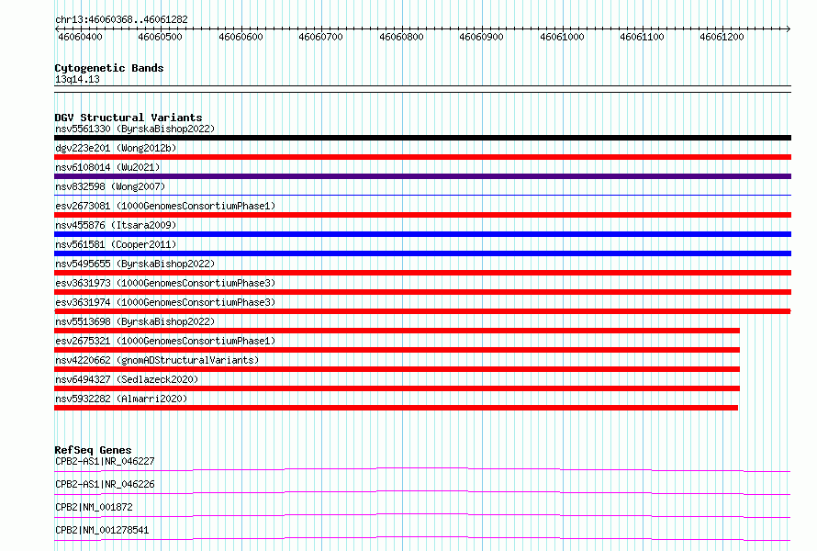Click the magenta line under CPB2-AS1|NR_046226

pos(422,492)
